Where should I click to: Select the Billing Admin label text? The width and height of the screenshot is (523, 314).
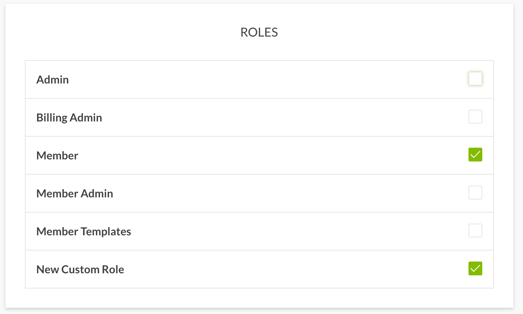pyautogui.click(x=69, y=118)
